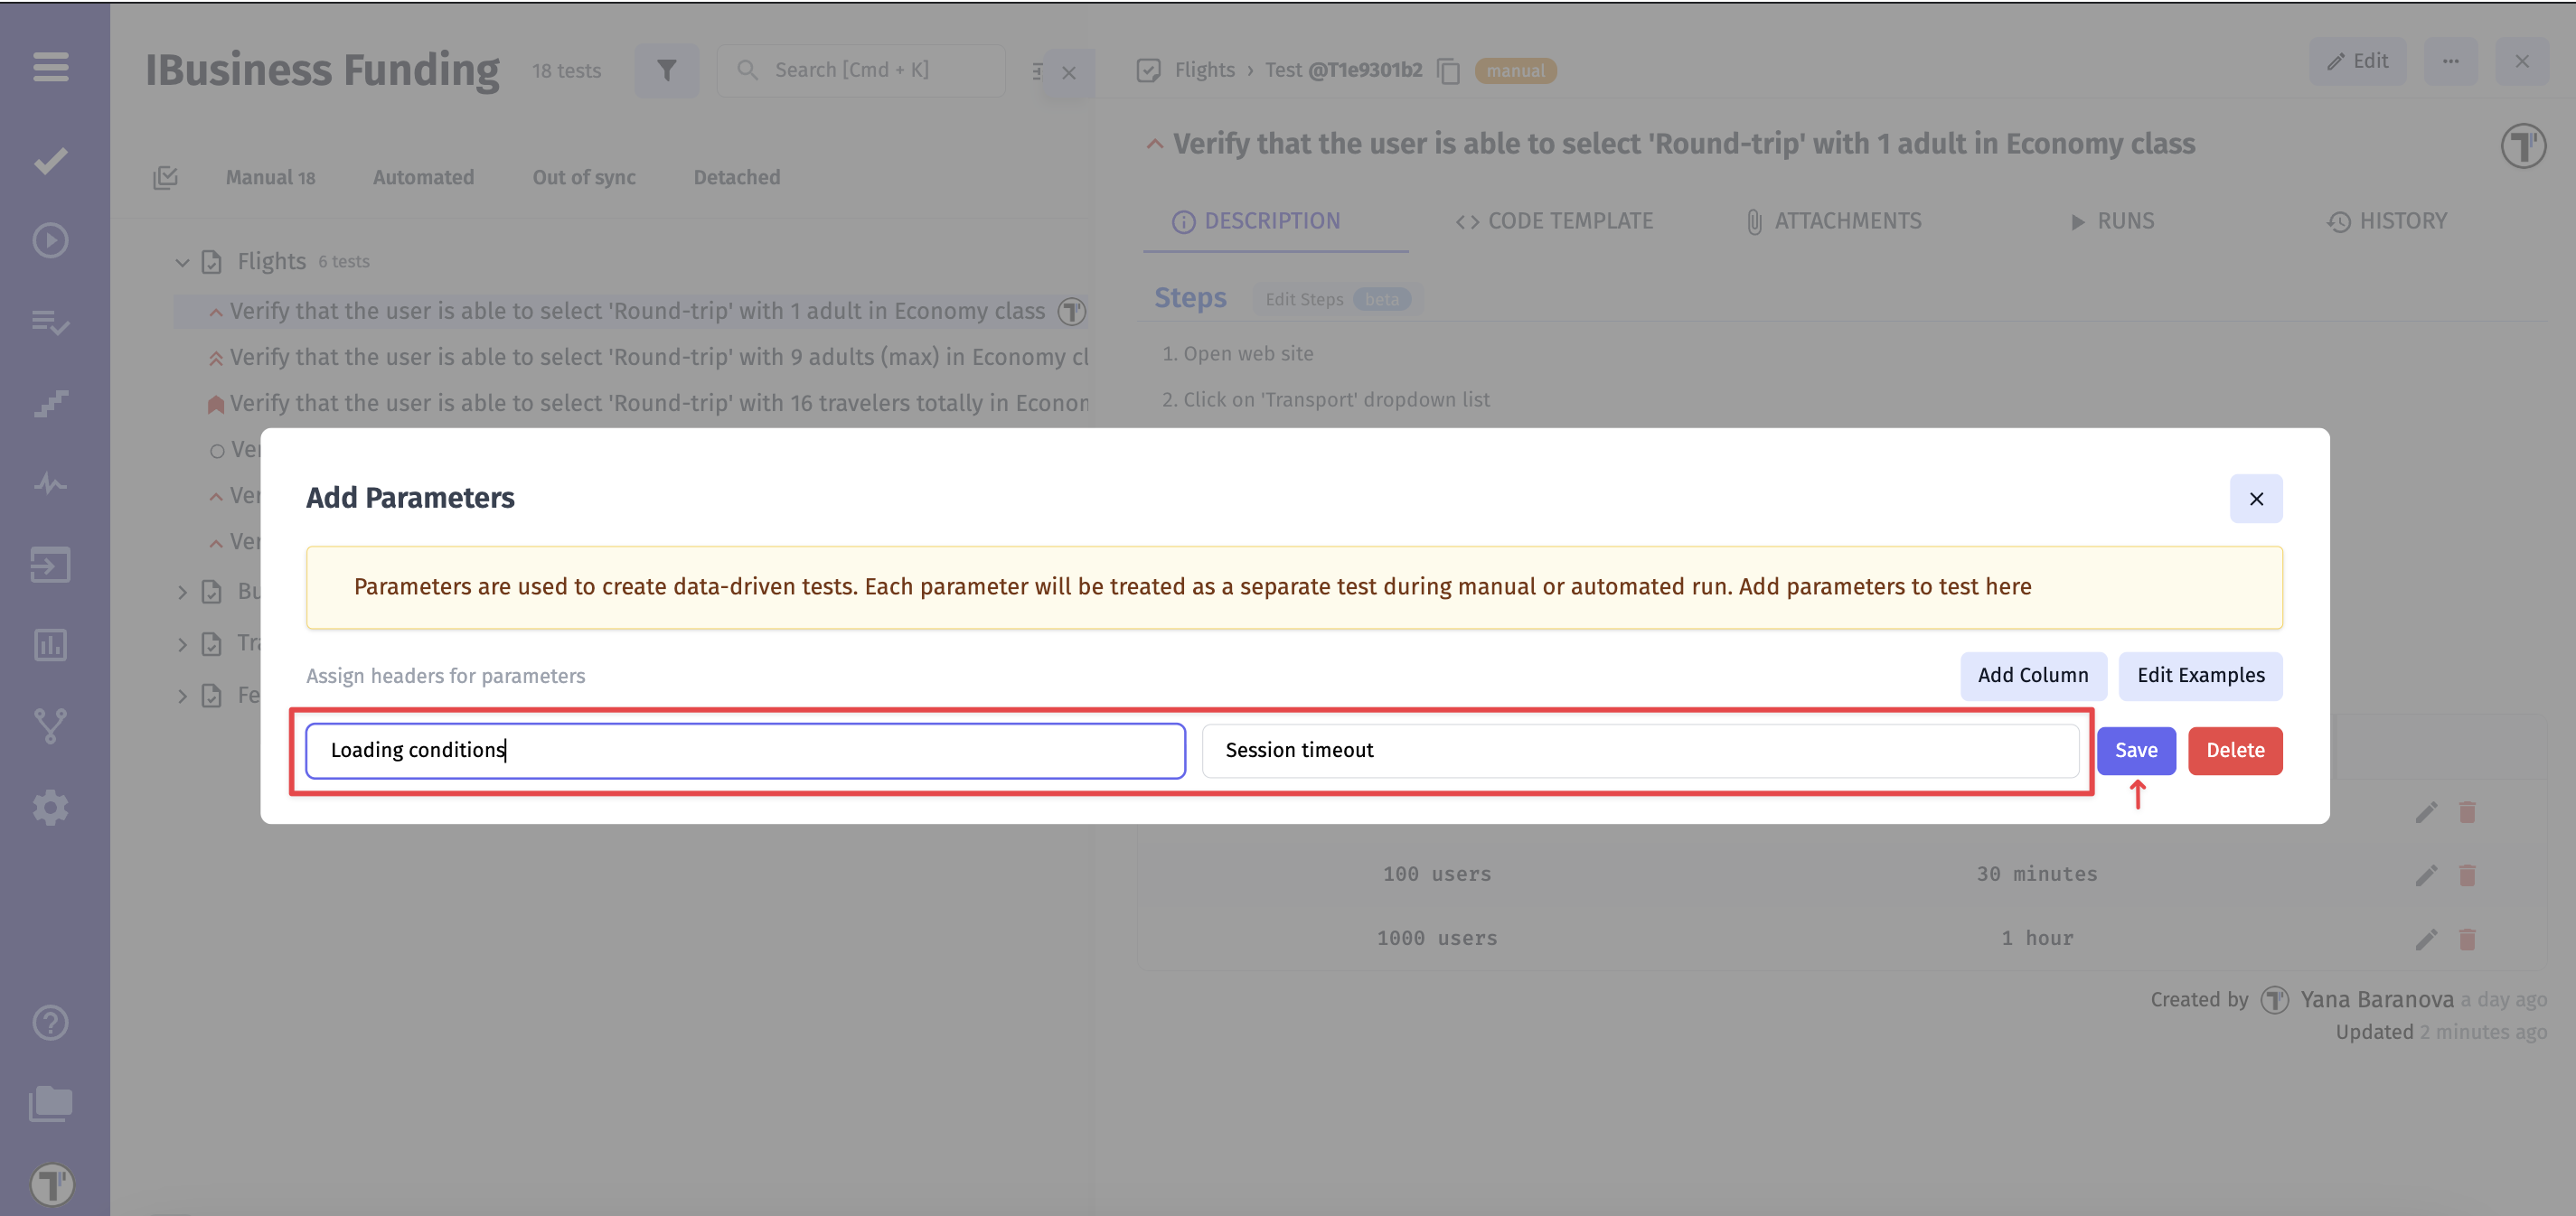Image resolution: width=2576 pixels, height=1216 pixels.
Task: Open the Help question mark icon
Action: click(x=49, y=1022)
